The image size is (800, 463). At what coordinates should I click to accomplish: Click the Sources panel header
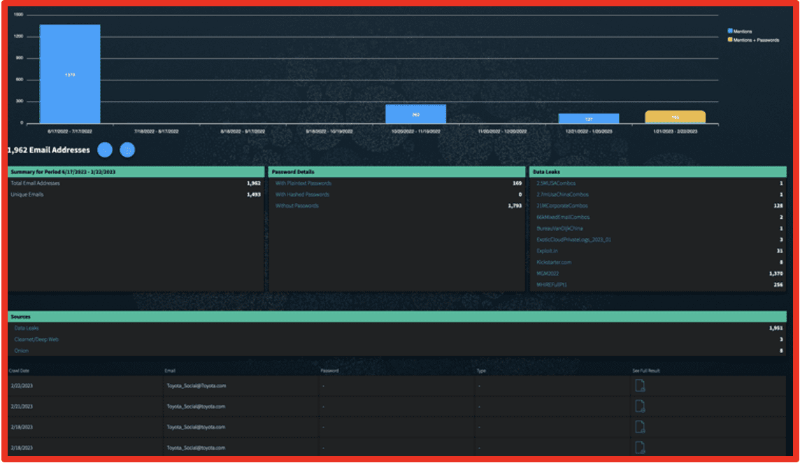pyautogui.click(x=397, y=317)
